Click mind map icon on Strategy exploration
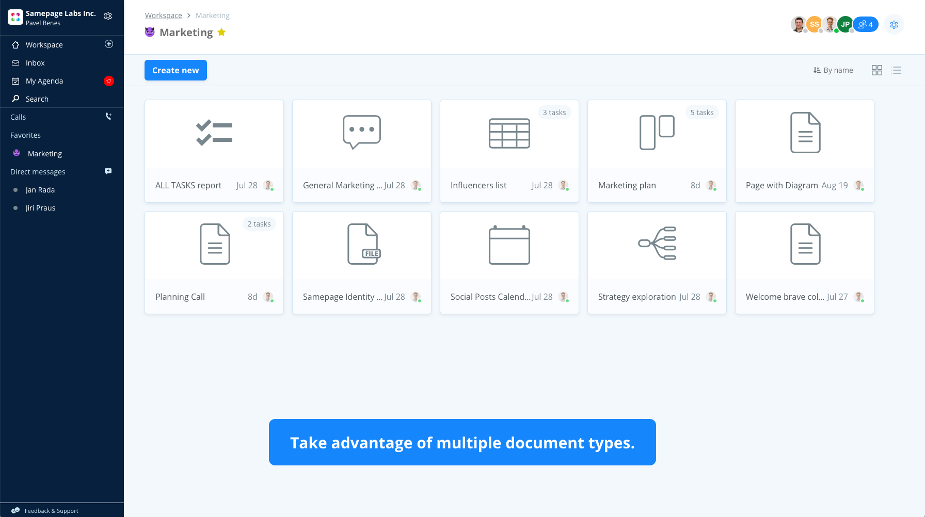Viewport: 925px width, 517px height. click(x=657, y=243)
